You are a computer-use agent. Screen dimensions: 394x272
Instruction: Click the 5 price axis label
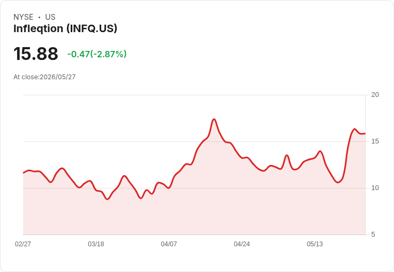tap(373, 235)
